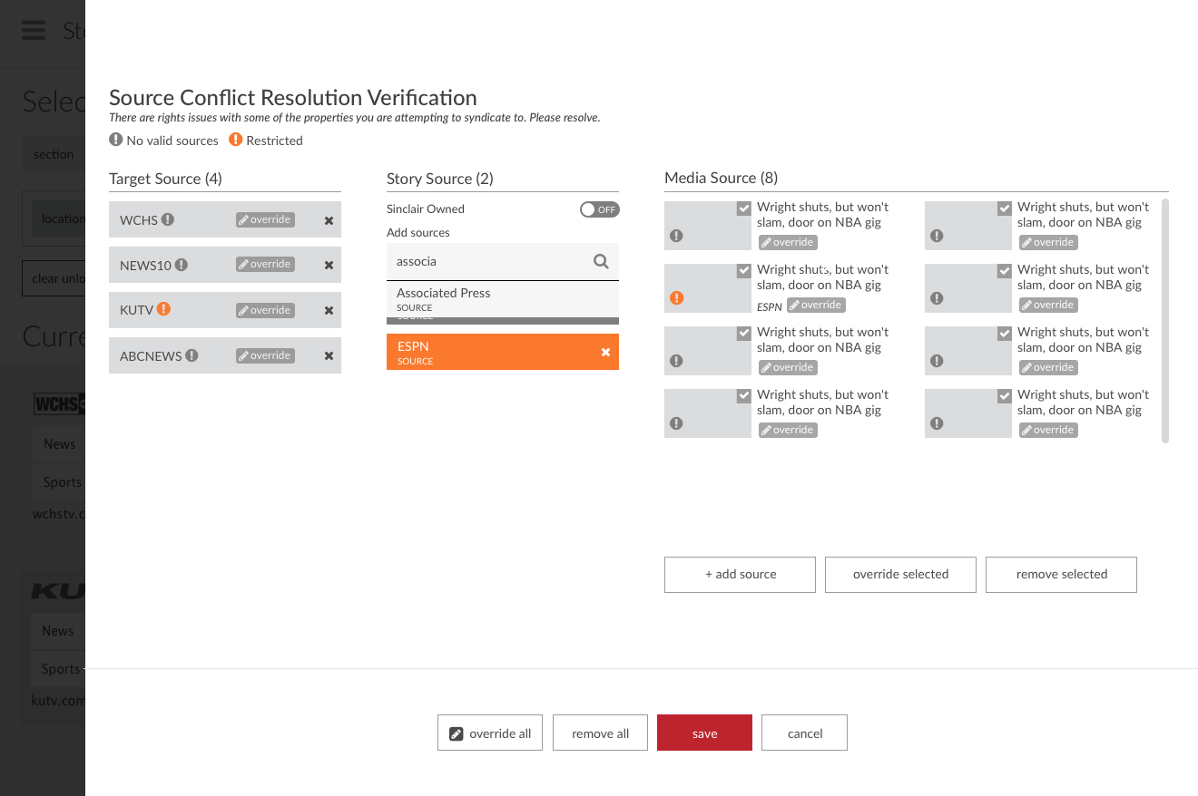Select Associated Press from source suggestions

503,299
